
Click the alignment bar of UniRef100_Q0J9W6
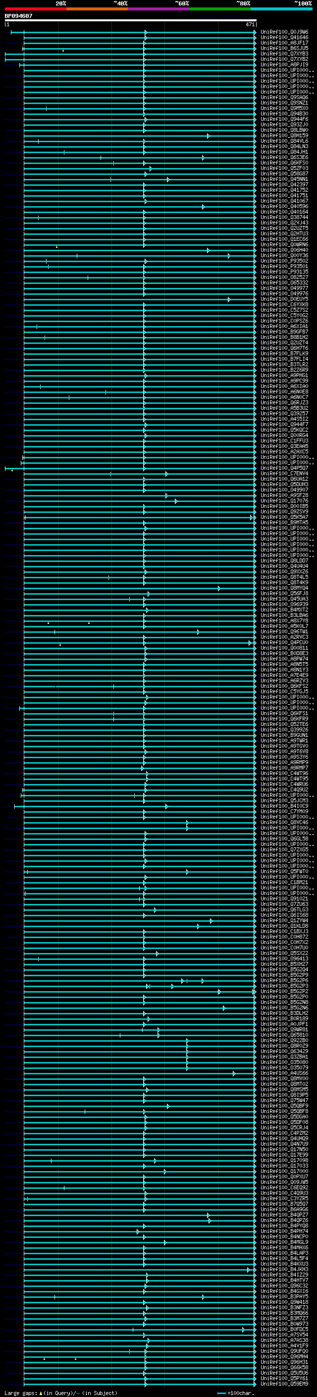[x=133, y=32]
